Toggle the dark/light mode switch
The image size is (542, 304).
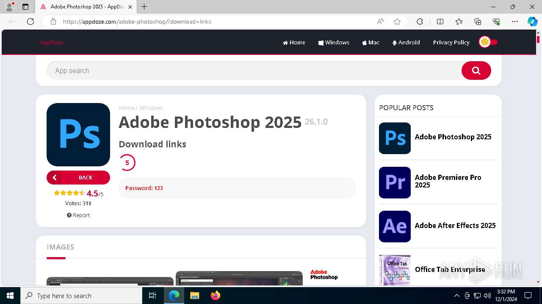[x=488, y=42]
